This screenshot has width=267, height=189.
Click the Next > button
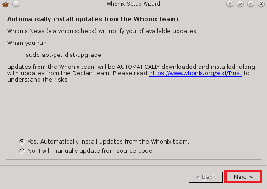243,177
